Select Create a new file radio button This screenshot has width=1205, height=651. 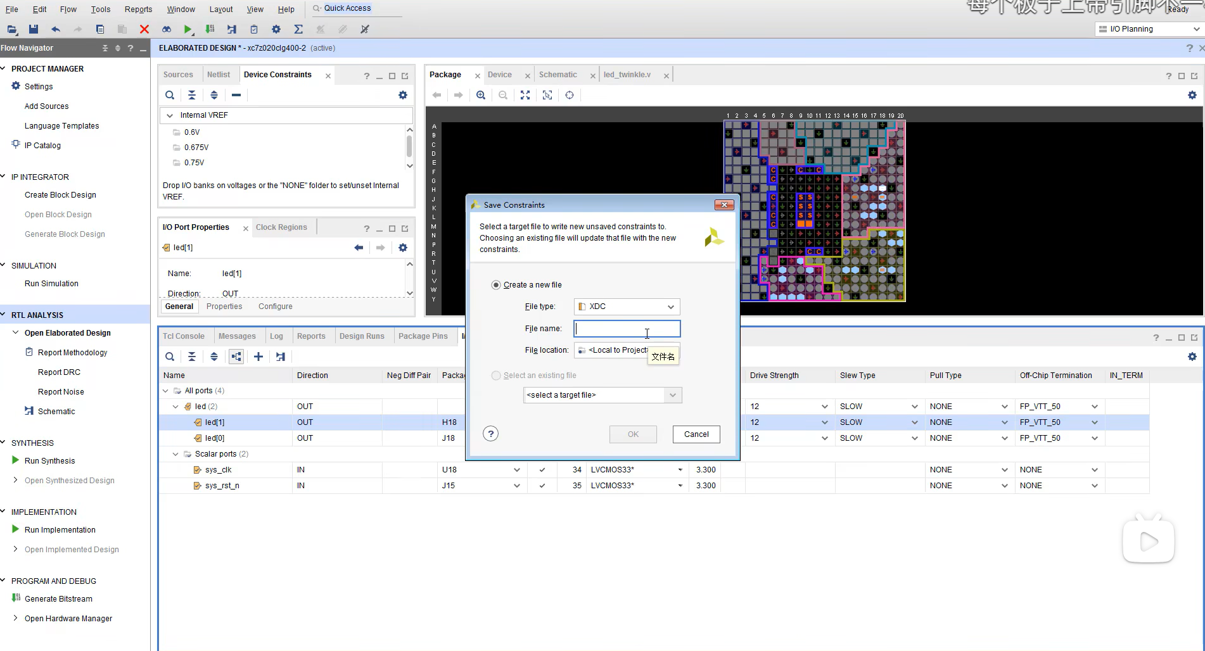click(x=496, y=285)
